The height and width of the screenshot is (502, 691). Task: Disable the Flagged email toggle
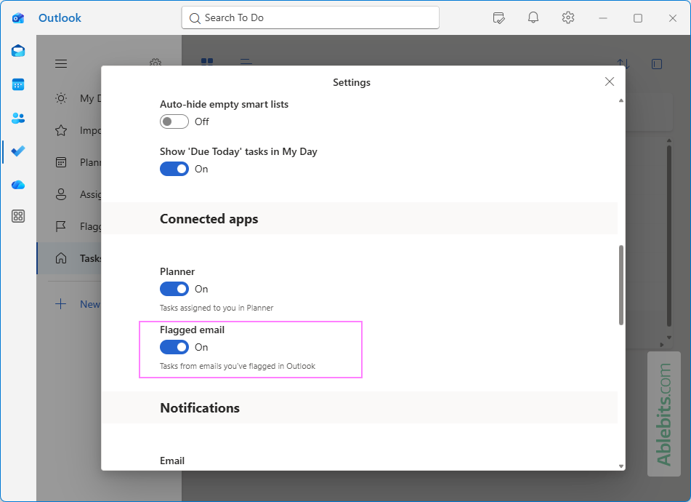[x=174, y=347]
